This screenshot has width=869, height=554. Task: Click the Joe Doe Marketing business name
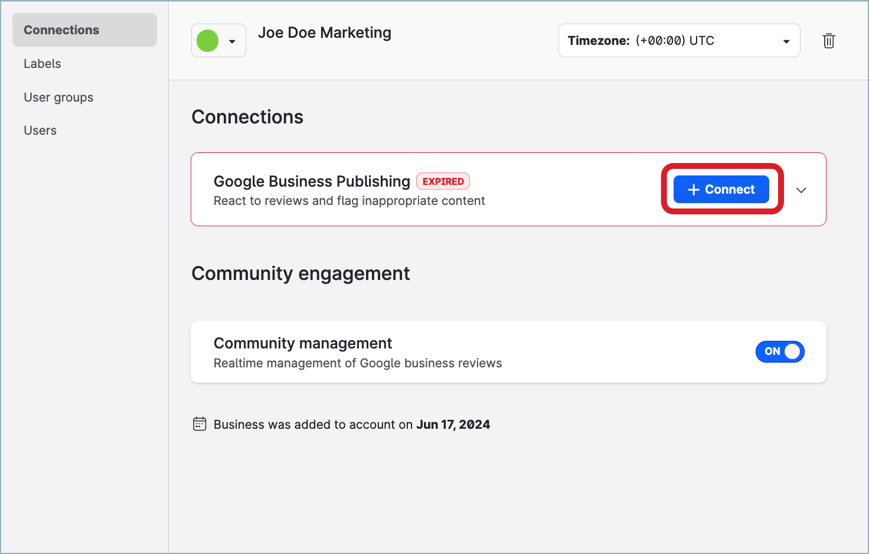(324, 33)
